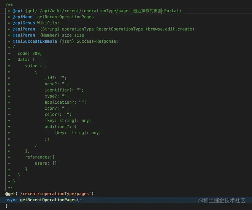Click the async keyword
The image size is (252, 210).
(x=12, y=200)
